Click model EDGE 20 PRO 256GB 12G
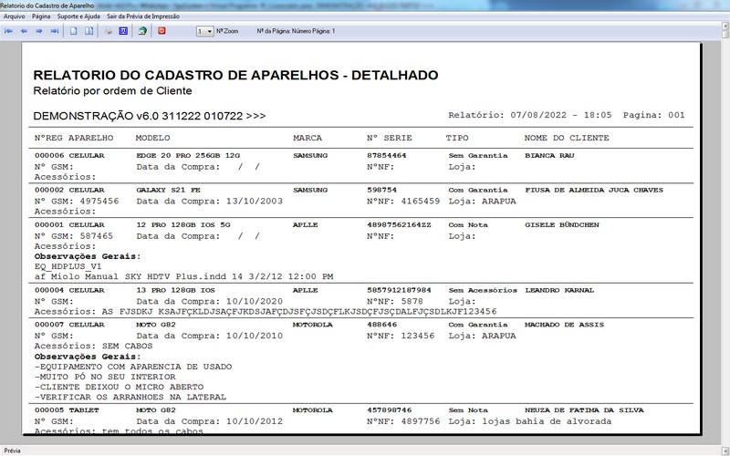The width and height of the screenshot is (730, 456). [x=188, y=155]
